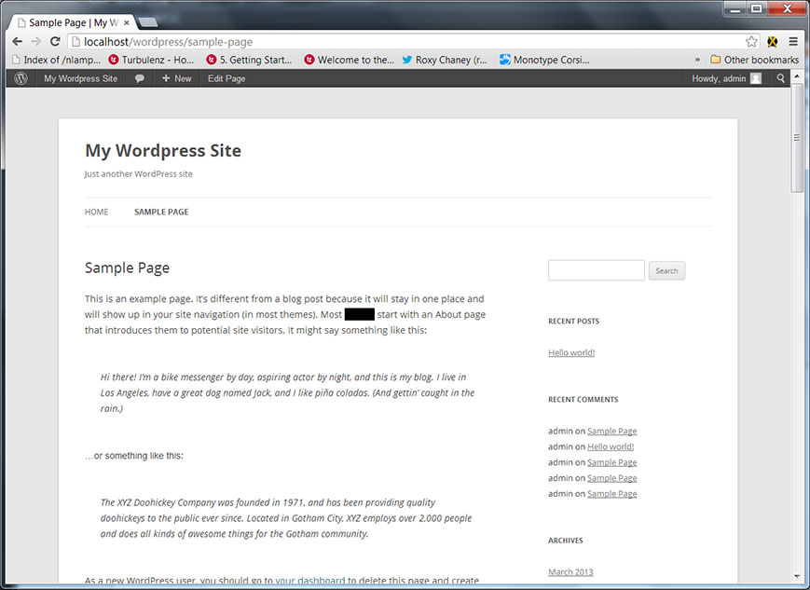Image resolution: width=810 pixels, height=590 pixels.
Task: Go to HOME navigation item
Action: (97, 212)
